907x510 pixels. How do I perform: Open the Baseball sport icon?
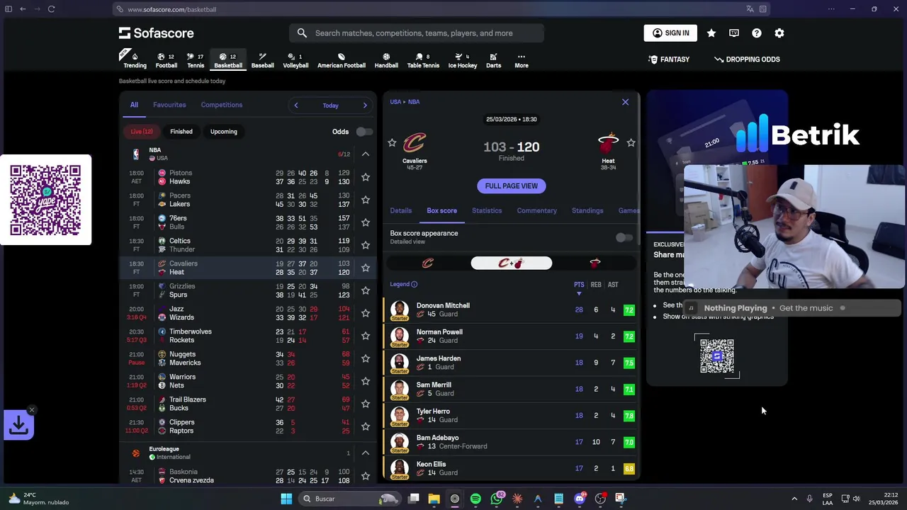coord(262,60)
